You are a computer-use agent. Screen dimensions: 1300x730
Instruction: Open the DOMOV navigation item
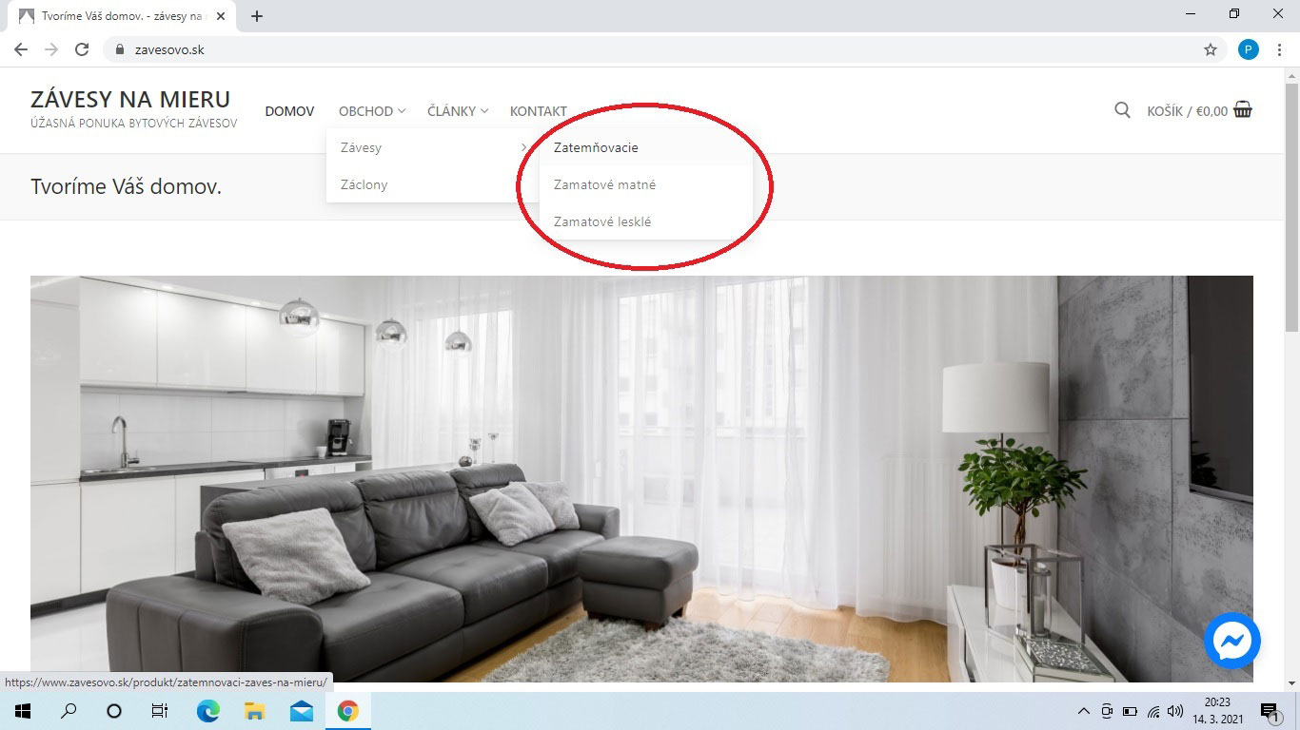point(289,111)
